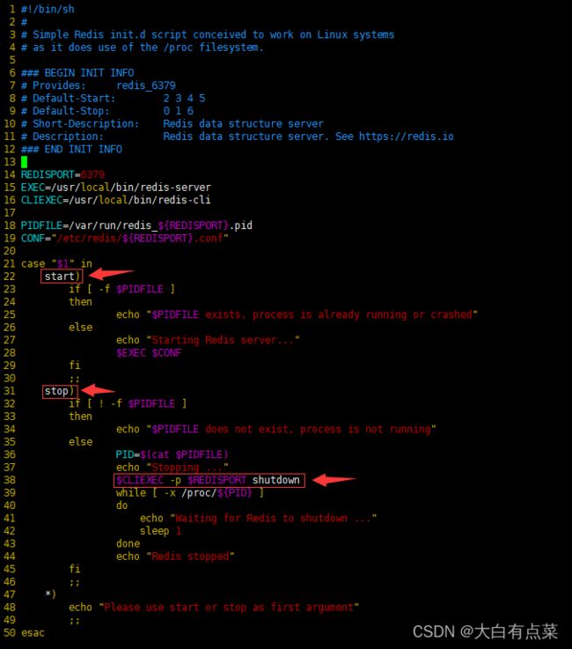Click the PIDFILE variable definition line
This screenshot has height=649, width=572.
(136, 225)
